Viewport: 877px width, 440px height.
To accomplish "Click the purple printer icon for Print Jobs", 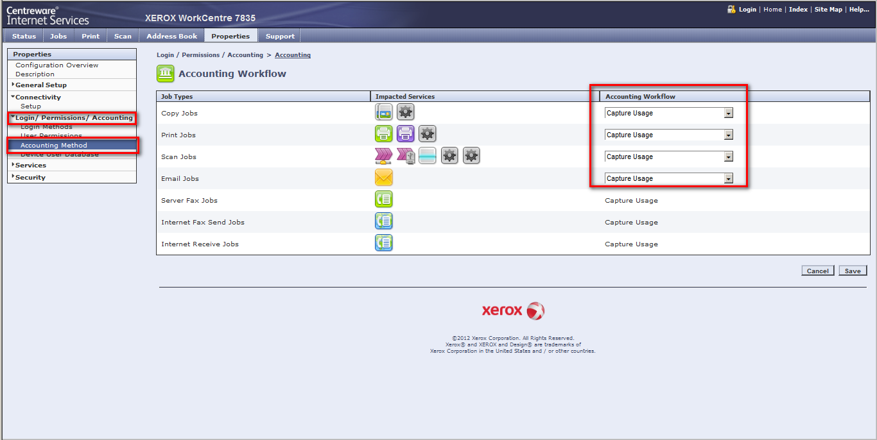I will click(x=405, y=134).
